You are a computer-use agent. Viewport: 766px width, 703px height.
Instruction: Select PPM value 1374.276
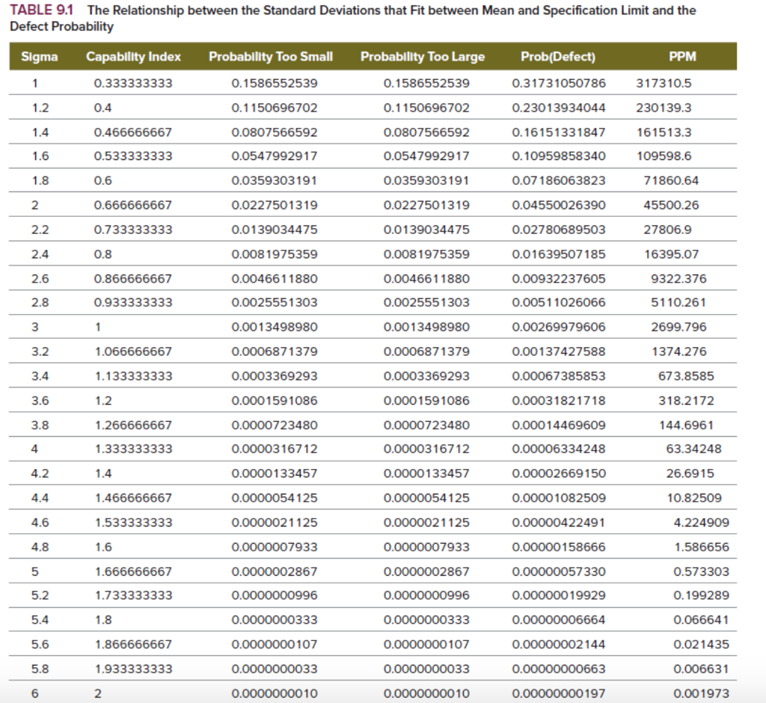678,351
